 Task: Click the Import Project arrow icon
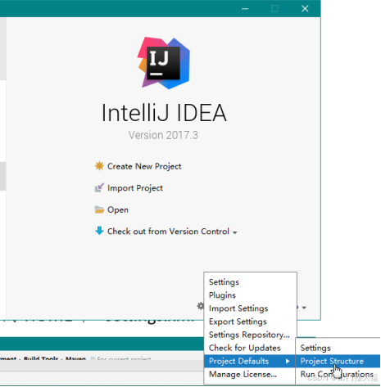point(99,187)
